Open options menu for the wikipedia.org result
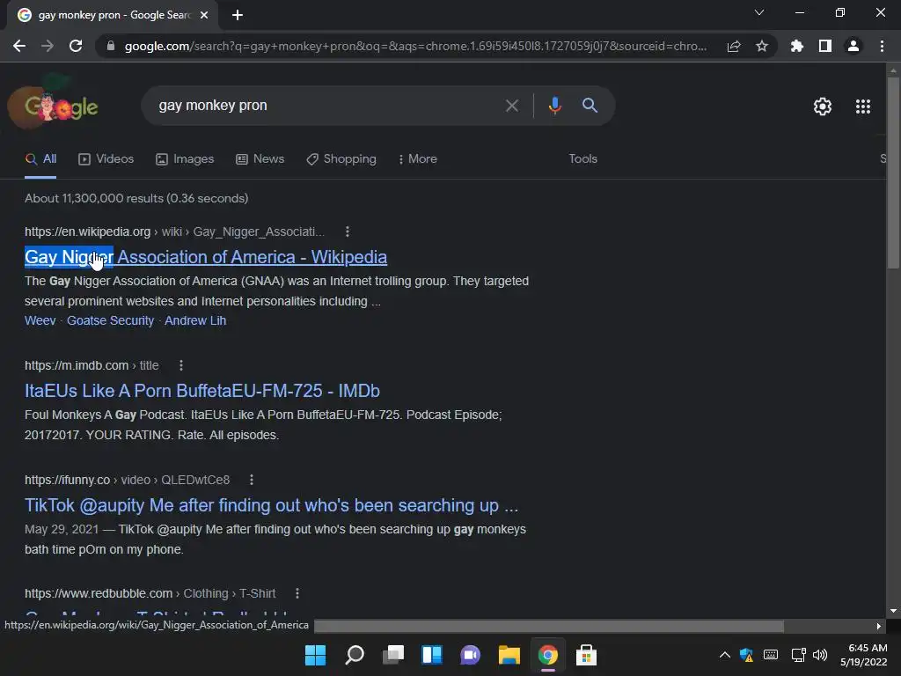The height and width of the screenshot is (676, 901). tap(347, 231)
